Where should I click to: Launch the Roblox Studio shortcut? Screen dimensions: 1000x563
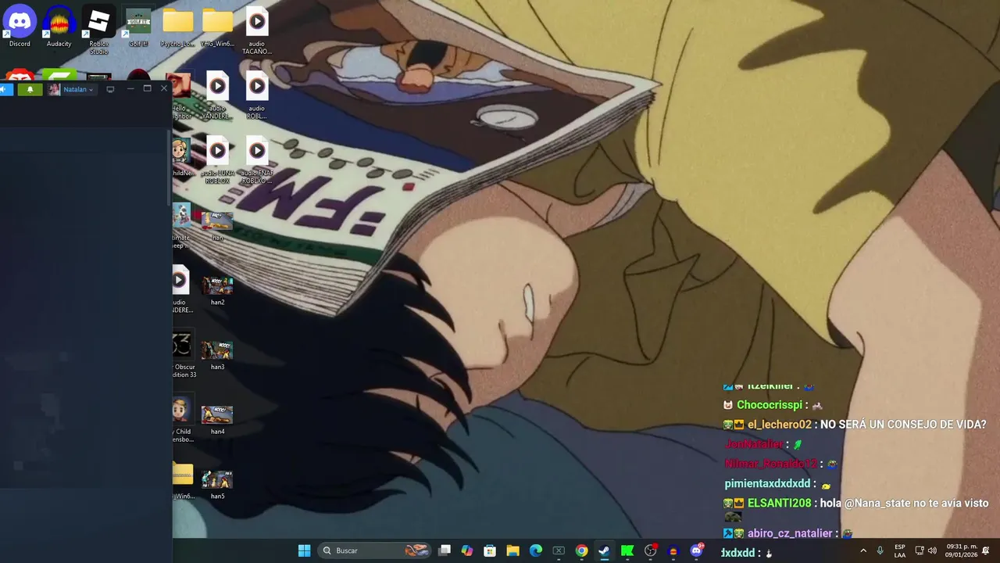click(x=98, y=30)
